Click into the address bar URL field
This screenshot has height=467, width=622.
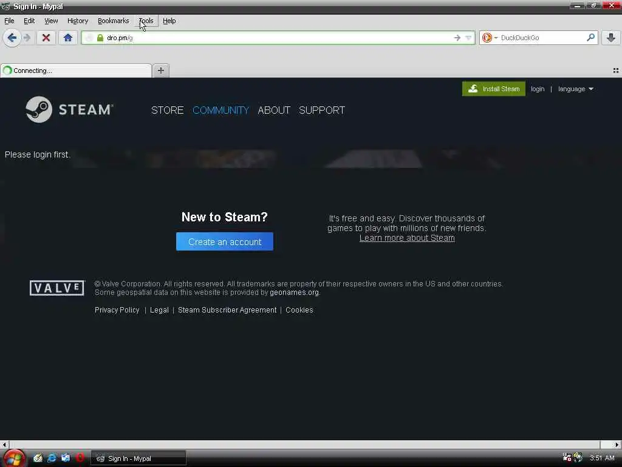point(278,38)
